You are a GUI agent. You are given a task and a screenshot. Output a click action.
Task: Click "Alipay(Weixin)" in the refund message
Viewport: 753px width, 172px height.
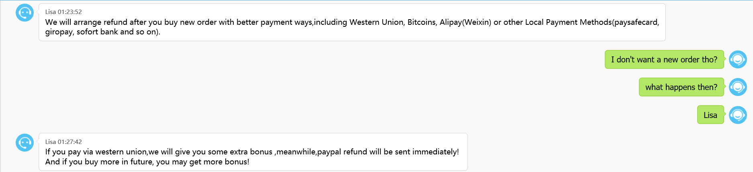pos(465,22)
